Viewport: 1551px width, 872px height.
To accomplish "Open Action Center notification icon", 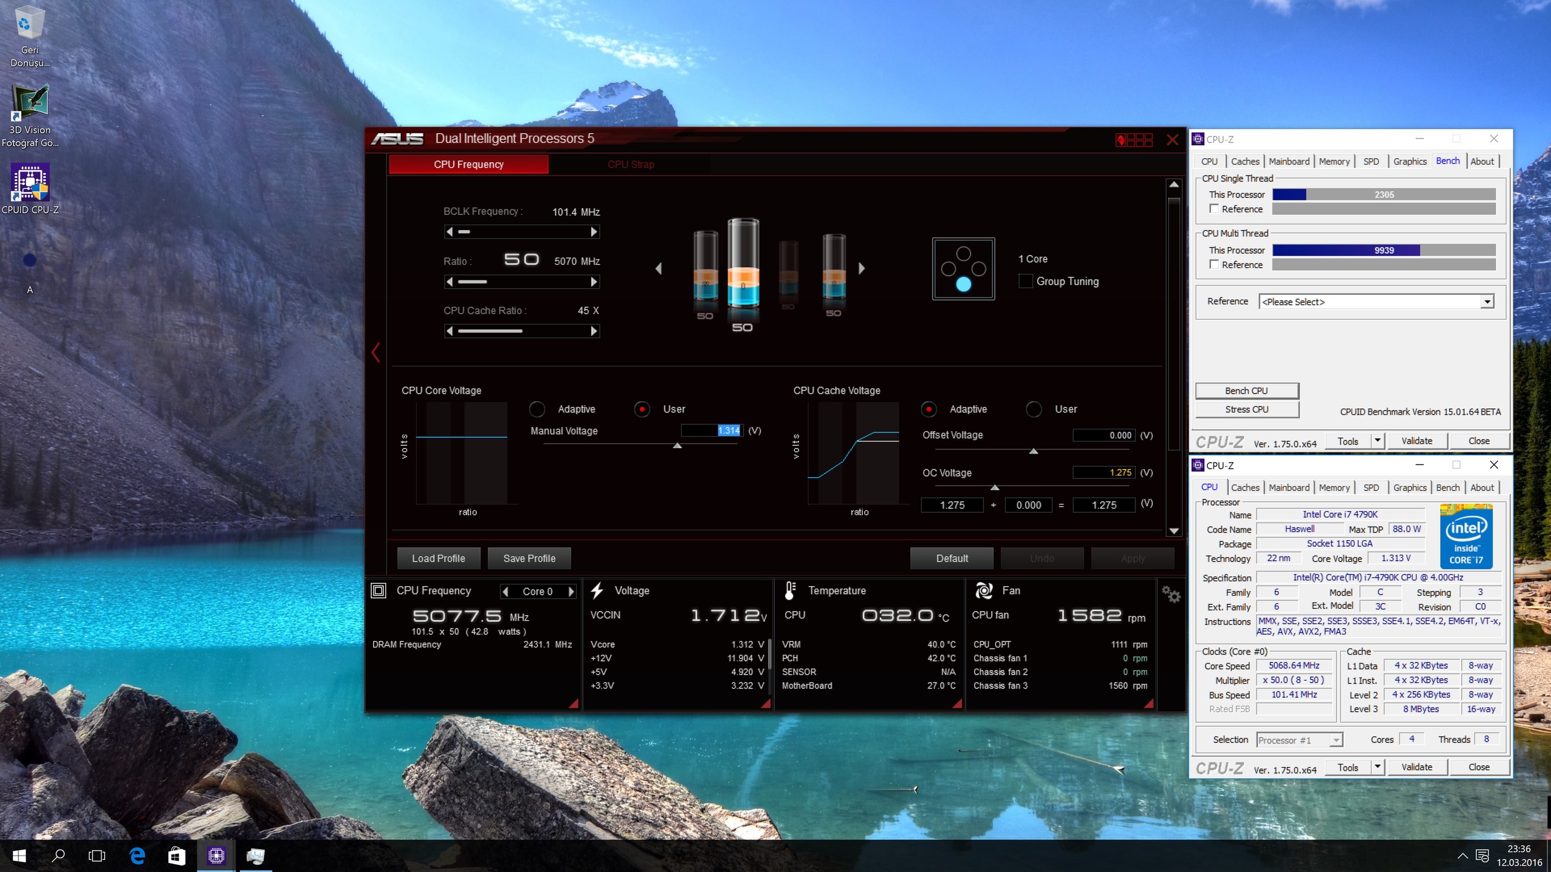I will pyautogui.click(x=1483, y=856).
